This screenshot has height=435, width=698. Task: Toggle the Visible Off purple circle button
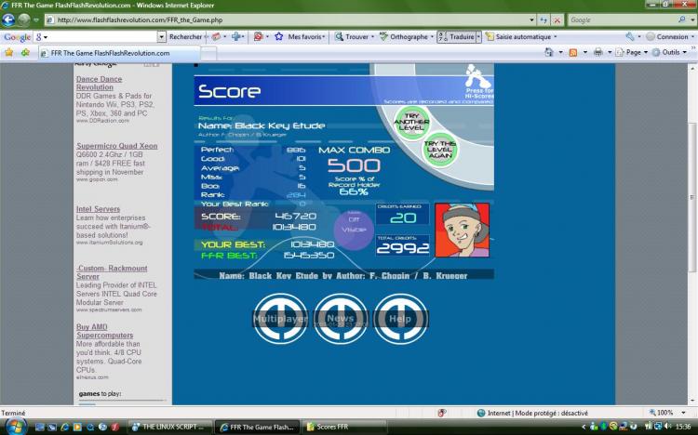pos(354,230)
